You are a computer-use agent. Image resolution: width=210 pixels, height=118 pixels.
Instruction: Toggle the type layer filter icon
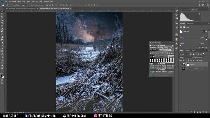click(196, 54)
